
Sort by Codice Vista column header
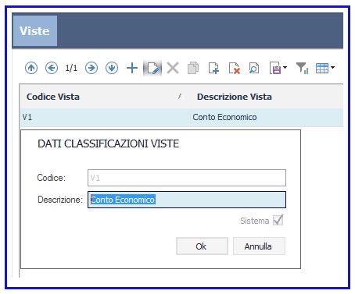tap(105, 97)
